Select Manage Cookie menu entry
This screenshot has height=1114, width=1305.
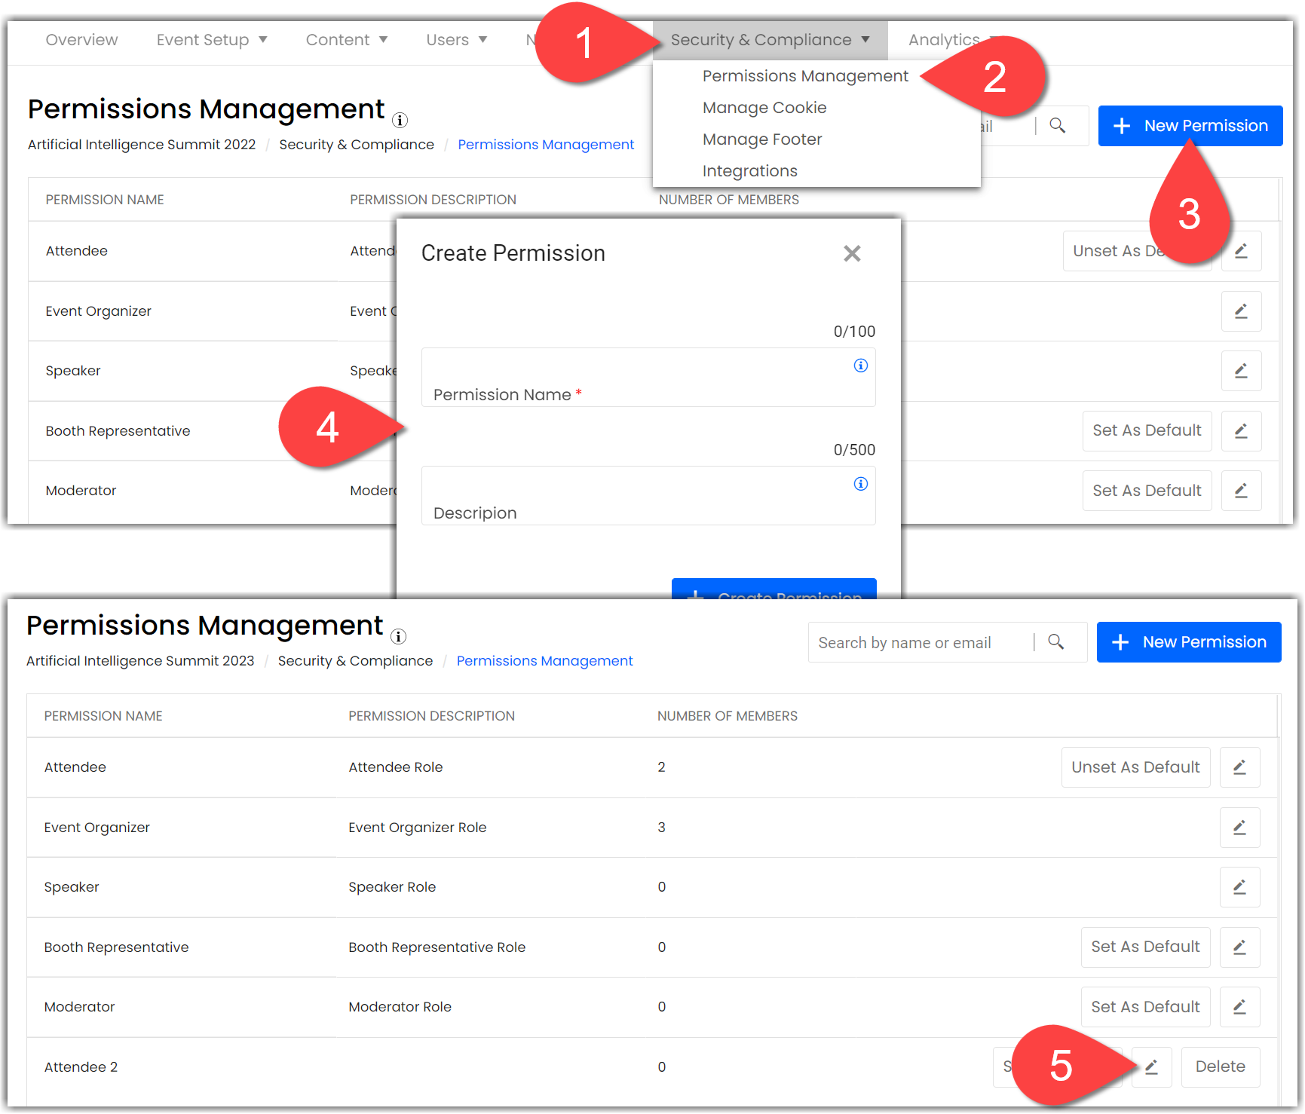pyautogui.click(x=764, y=108)
